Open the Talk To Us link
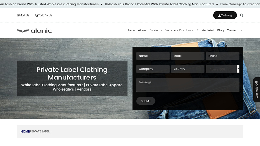 coord(44,15)
